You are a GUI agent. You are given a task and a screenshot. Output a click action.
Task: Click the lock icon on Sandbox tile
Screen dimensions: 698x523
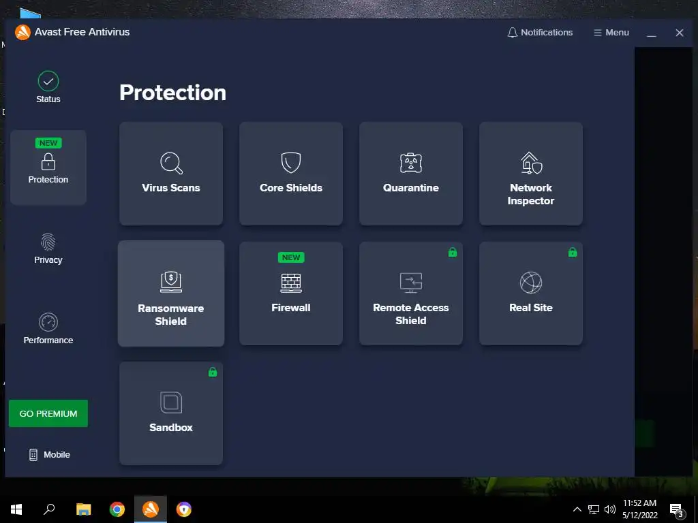pyautogui.click(x=213, y=372)
